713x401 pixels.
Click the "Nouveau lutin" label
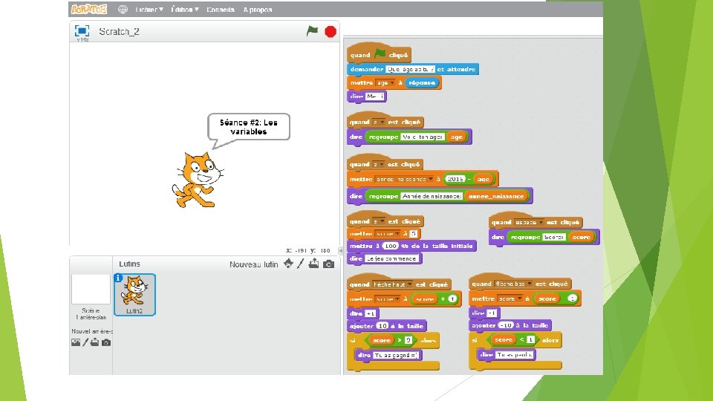pos(254,264)
